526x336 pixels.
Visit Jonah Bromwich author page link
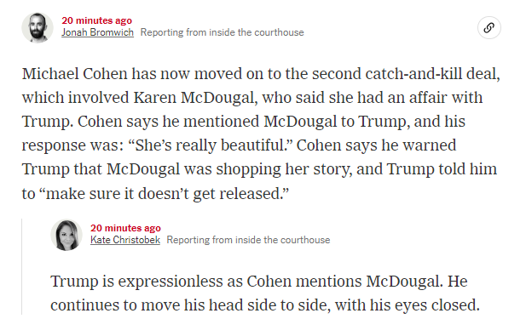pos(97,32)
